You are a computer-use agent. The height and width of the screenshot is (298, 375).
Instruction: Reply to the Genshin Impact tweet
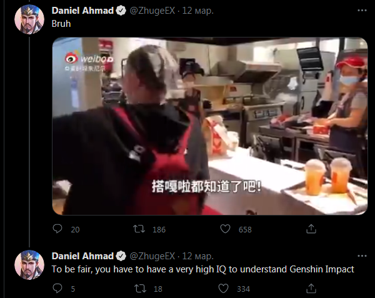click(x=57, y=288)
